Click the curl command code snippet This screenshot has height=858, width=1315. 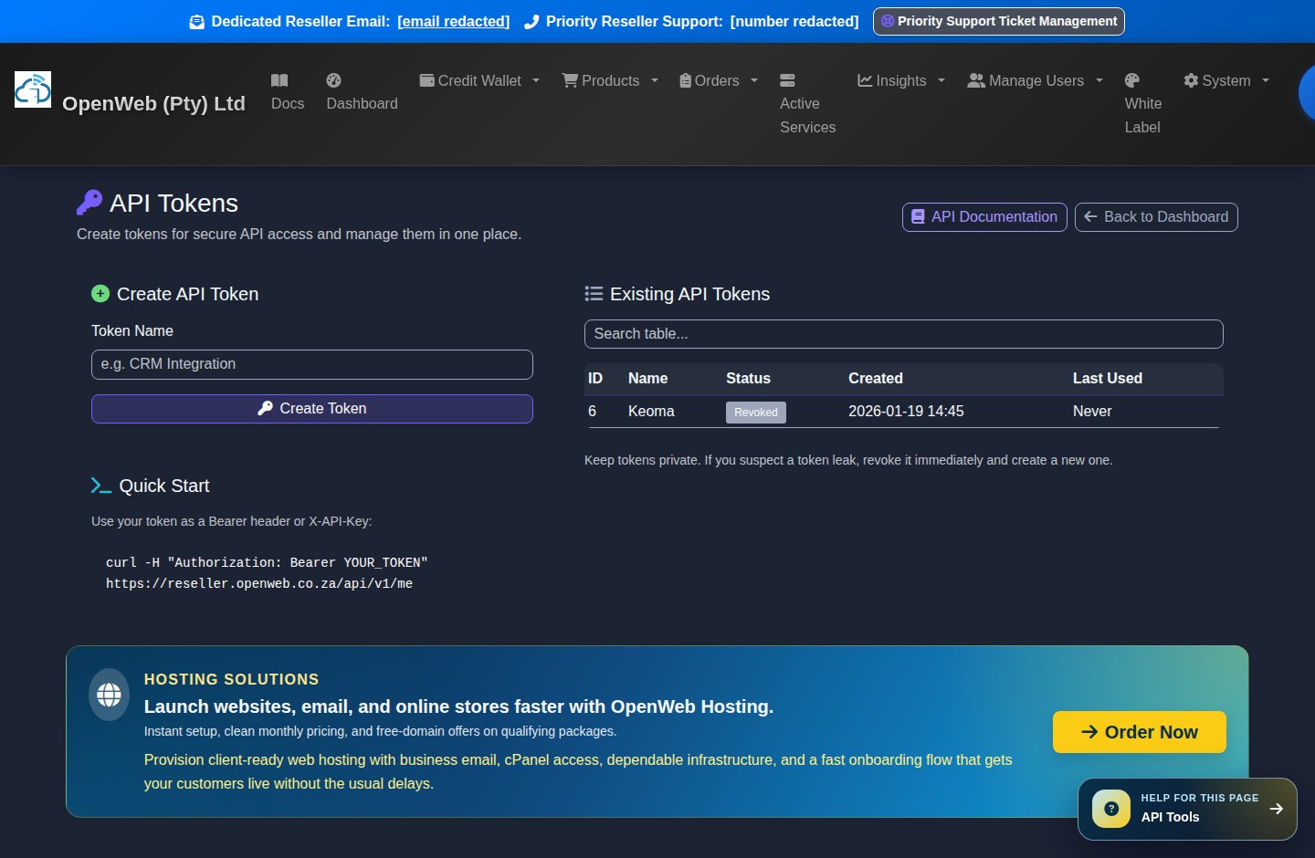(267, 573)
